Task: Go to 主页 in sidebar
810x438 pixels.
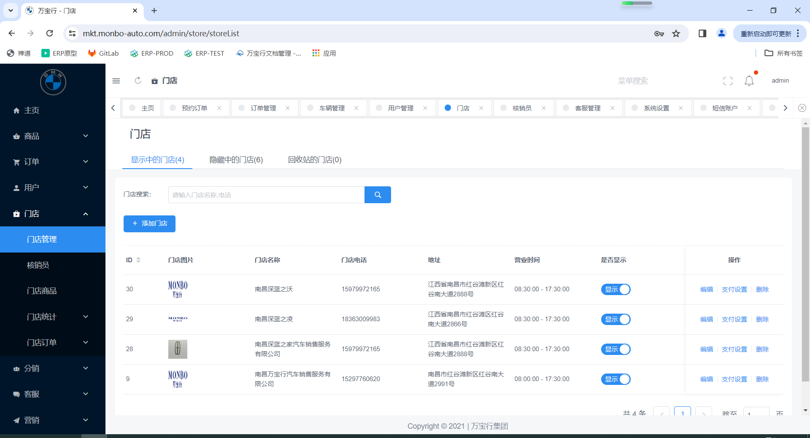Action: click(53, 110)
